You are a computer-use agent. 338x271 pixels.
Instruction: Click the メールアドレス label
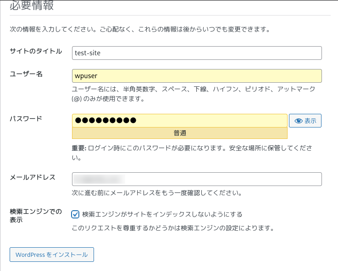point(33,177)
